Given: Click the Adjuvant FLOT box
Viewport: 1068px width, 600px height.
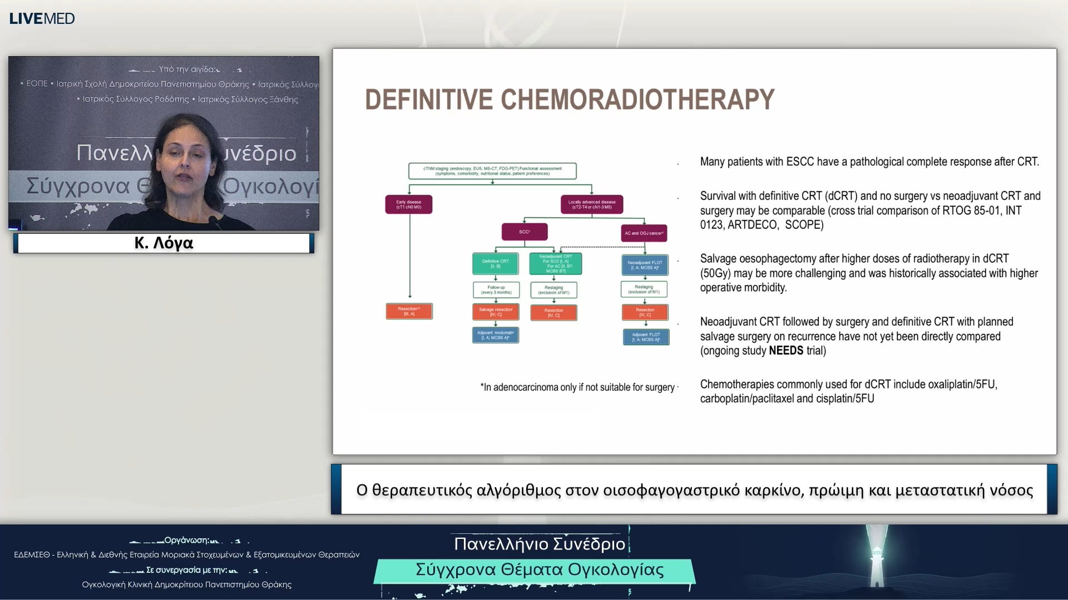Looking at the screenshot, I should point(646,337).
